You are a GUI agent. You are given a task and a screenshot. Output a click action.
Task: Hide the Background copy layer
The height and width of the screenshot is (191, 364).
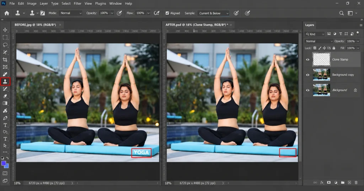(x=307, y=75)
